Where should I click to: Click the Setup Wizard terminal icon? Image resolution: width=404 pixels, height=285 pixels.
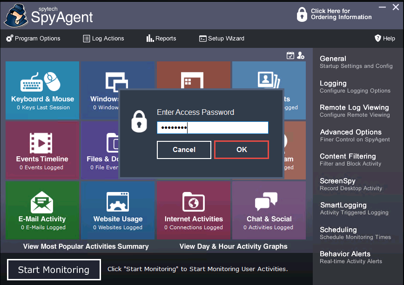(203, 39)
